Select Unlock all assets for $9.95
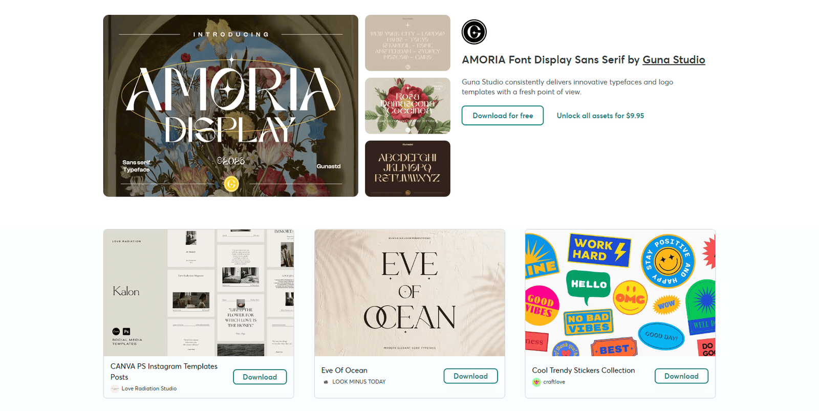 600,116
